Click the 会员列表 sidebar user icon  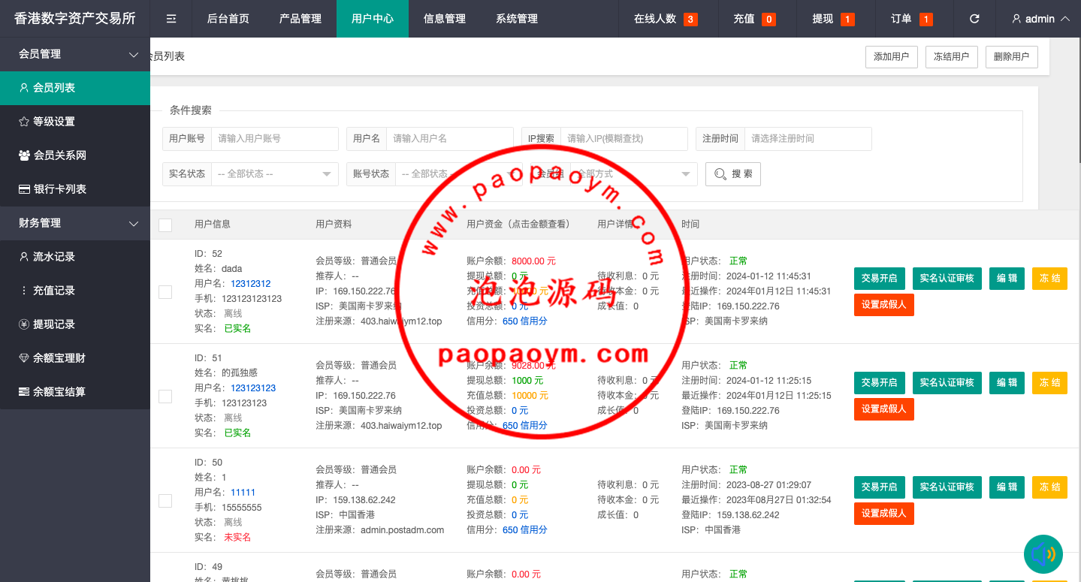click(24, 88)
